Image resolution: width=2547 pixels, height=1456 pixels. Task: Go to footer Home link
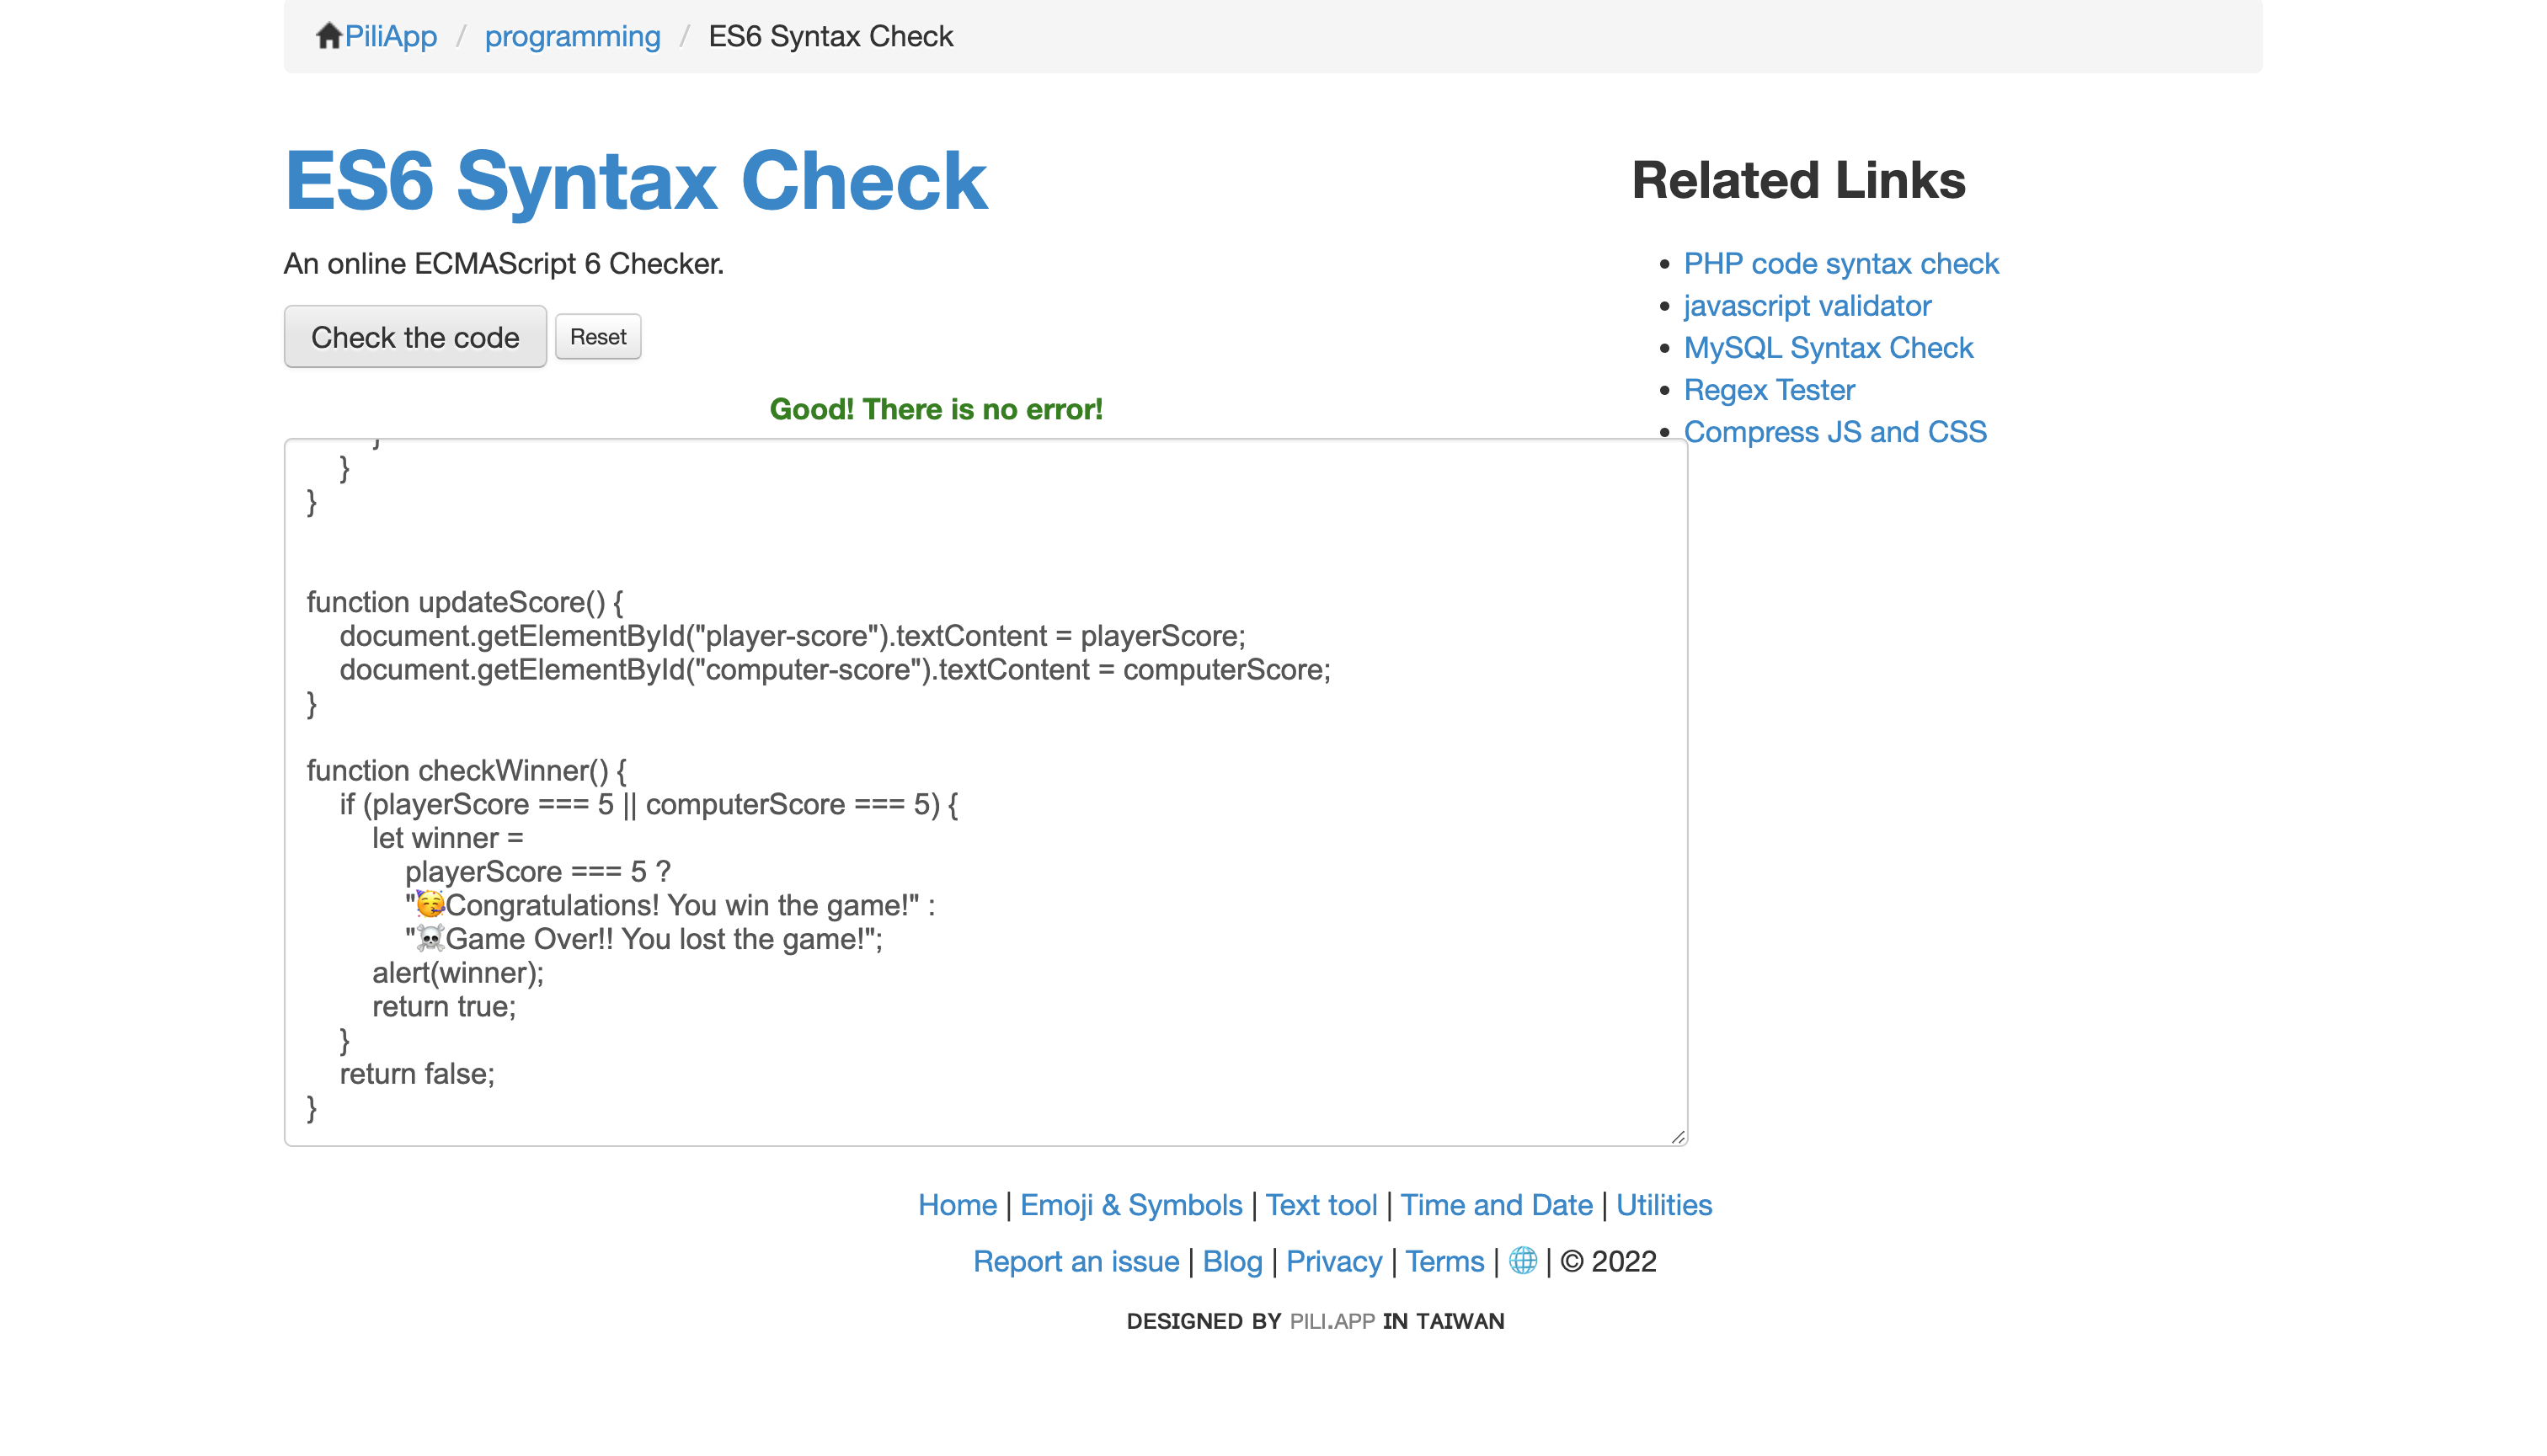[956, 1205]
